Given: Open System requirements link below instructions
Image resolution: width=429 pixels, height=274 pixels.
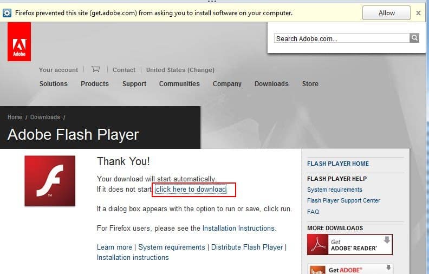Looking at the screenshot, I should 172,247.
